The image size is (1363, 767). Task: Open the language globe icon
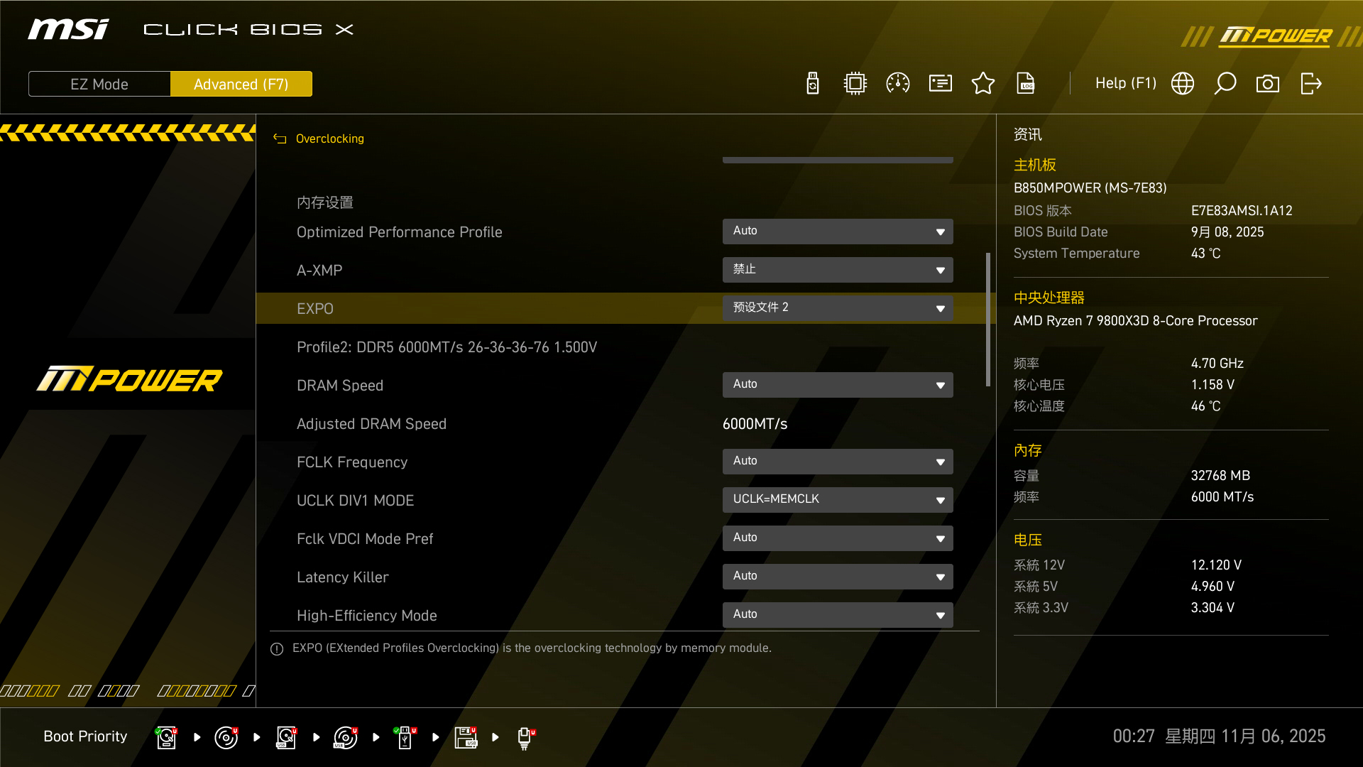click(1183, 83)
